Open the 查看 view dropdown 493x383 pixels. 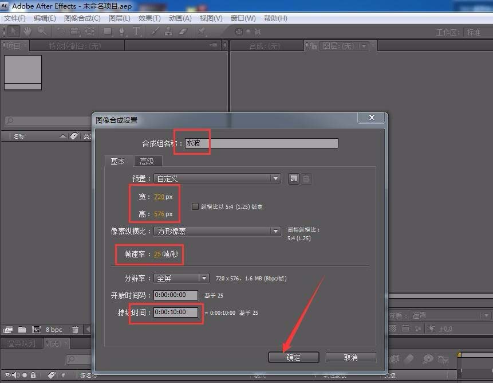[x=450, y=315]
